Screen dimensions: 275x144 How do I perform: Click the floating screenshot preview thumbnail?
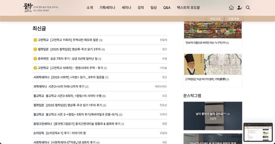258,132
